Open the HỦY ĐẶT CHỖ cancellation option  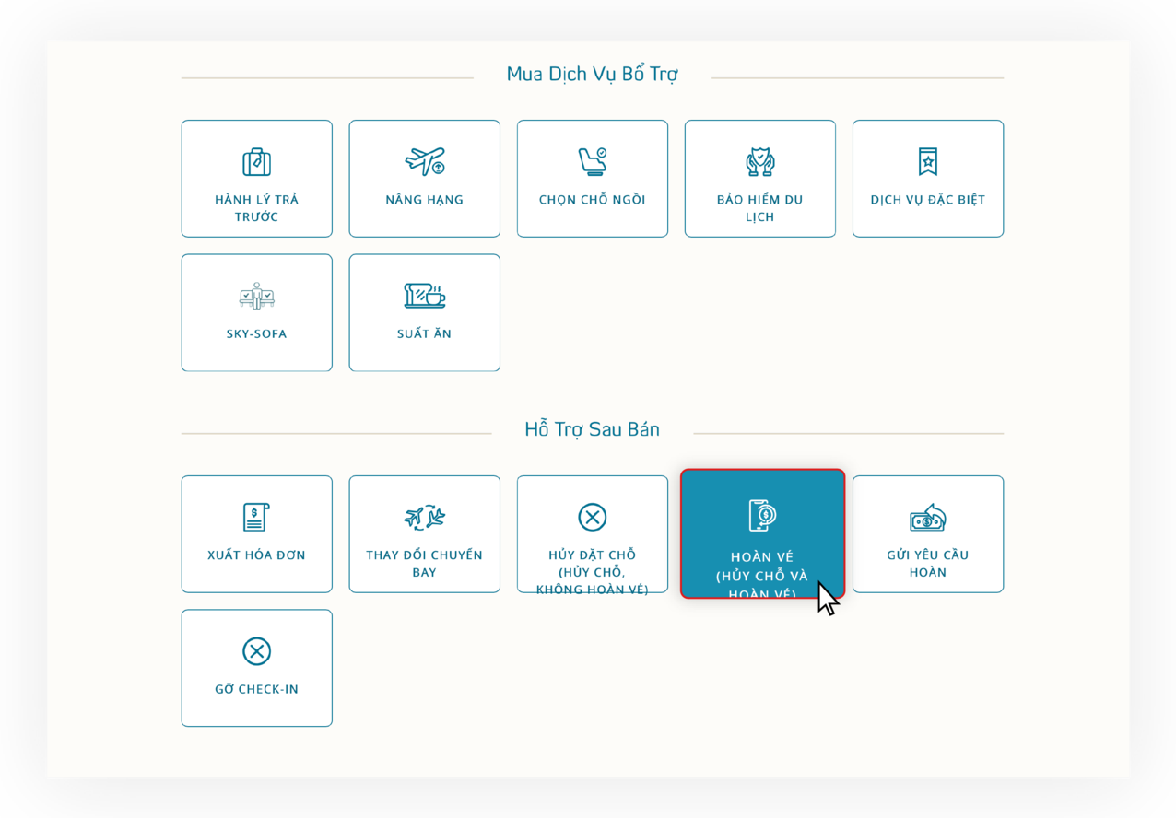(592, 534)
